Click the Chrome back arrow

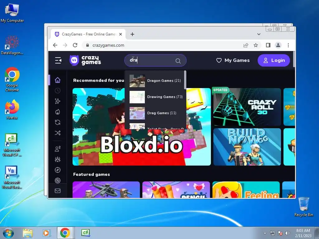coord(55,45)
